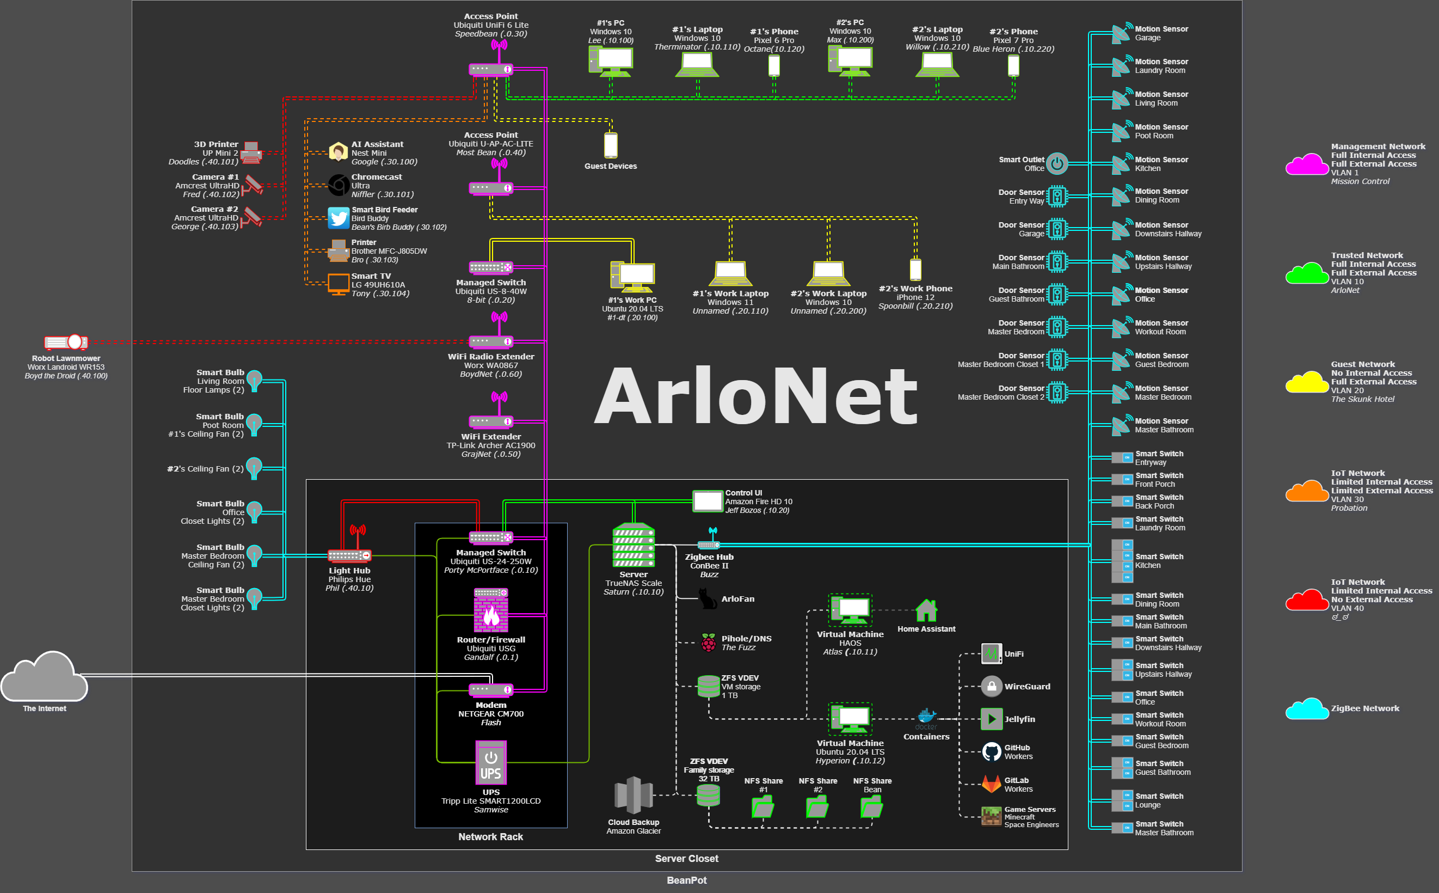Click the ArloNet title text
Image resolution: width=1439 pixels, height=893 pixels.
(755, 395)
